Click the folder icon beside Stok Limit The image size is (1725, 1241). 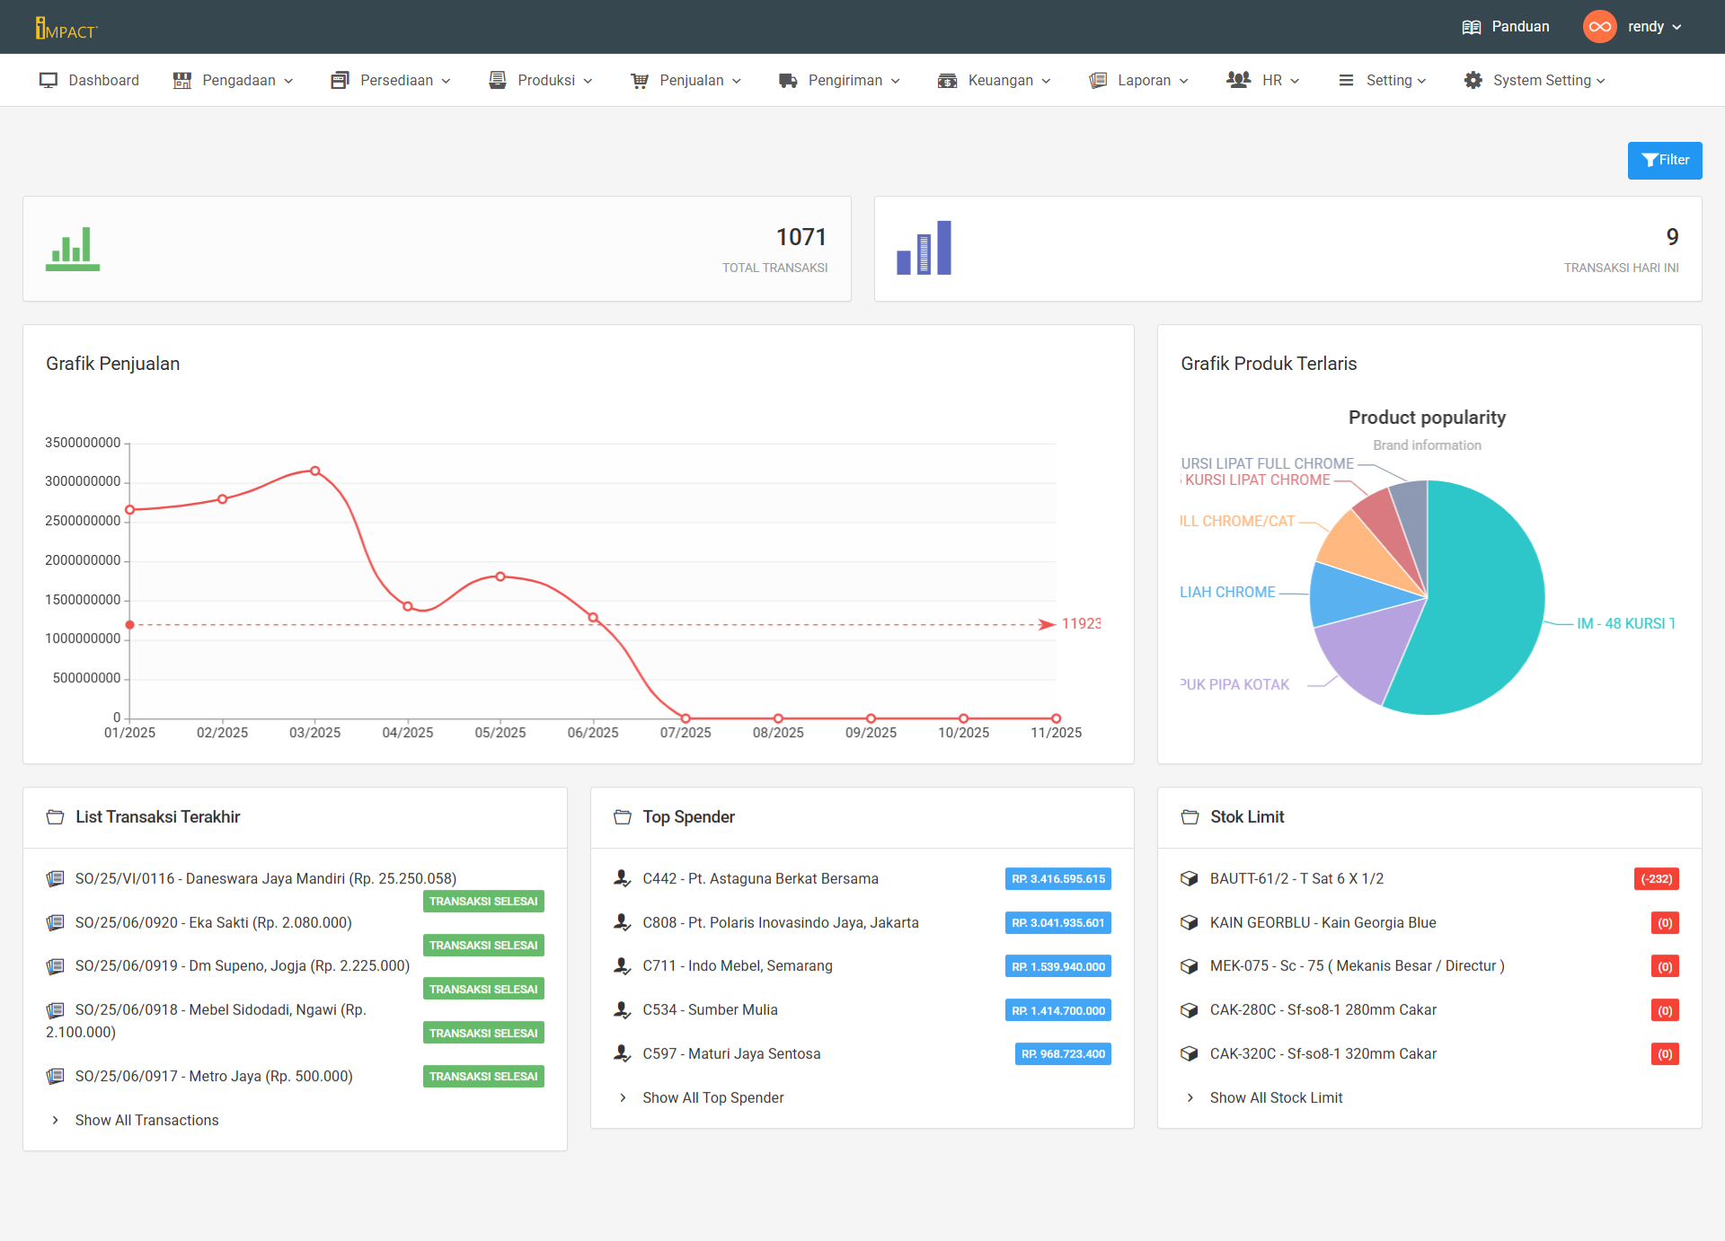pyautogui.click(x=1190, y=817)
